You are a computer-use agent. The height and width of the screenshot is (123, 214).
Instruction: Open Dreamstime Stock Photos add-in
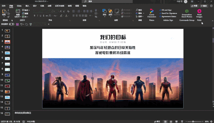pyautogui.click(x=187, y=13)
